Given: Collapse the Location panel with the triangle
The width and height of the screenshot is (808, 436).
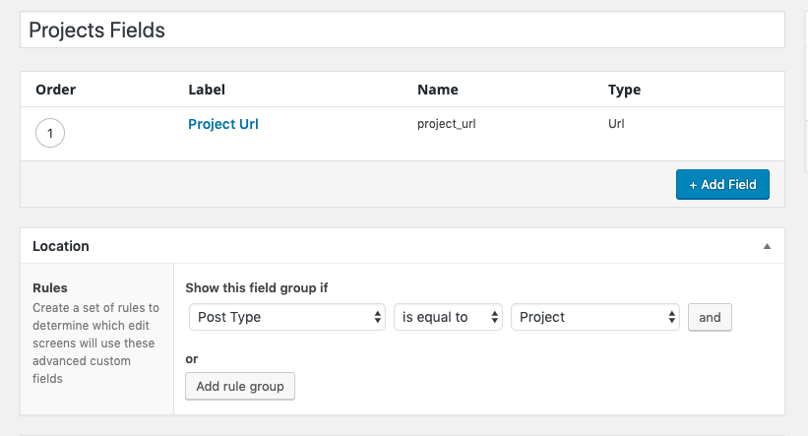Looking at the screenshot, I should click(768, 246).
